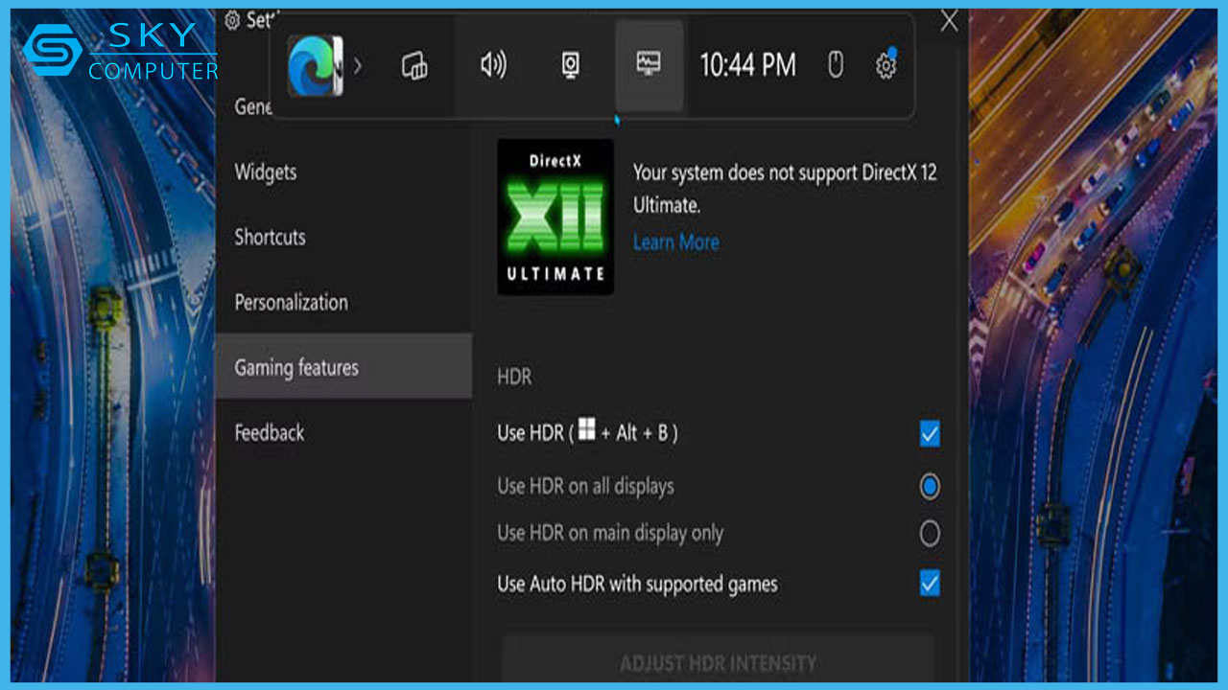
Task: Open the Shortcuts settings tab
Action: click(x=270, y=238)
